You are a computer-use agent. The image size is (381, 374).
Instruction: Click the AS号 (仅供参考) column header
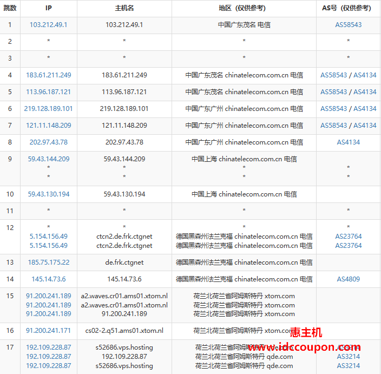tap(348, 8)
